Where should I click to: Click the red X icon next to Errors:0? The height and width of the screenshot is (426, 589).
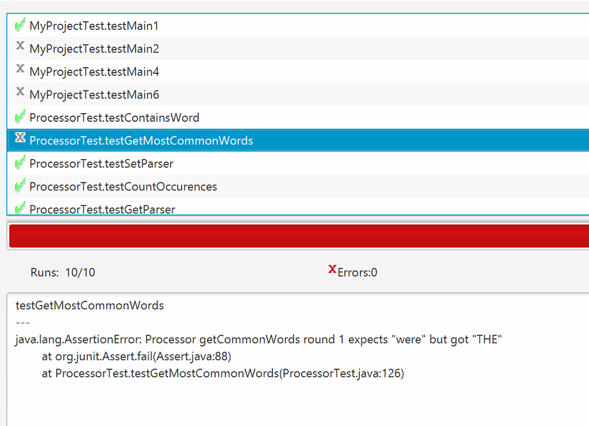332,269
